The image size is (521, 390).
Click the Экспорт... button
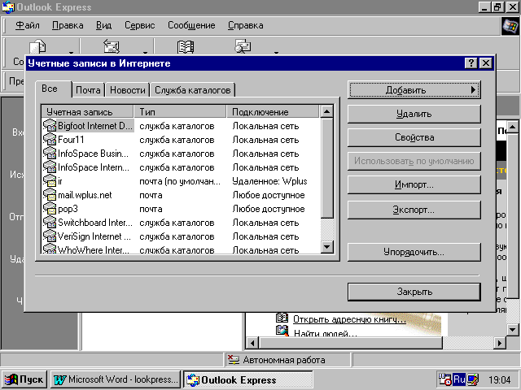coord(414,210)
